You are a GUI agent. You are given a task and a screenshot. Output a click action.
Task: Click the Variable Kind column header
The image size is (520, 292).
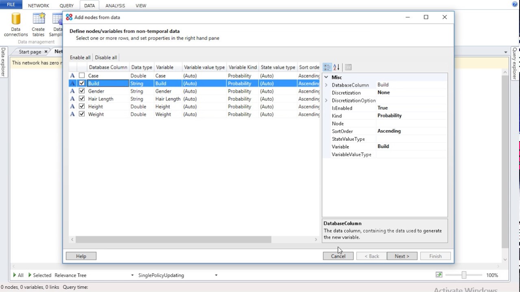click(x=243, y=67)
